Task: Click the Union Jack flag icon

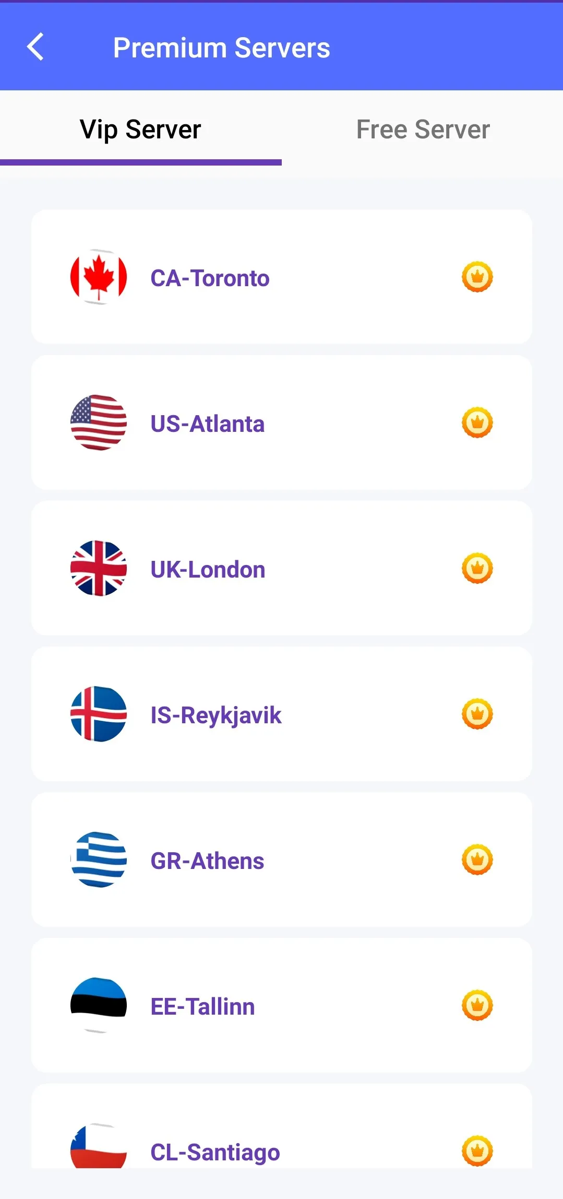Action: point(99,568)
